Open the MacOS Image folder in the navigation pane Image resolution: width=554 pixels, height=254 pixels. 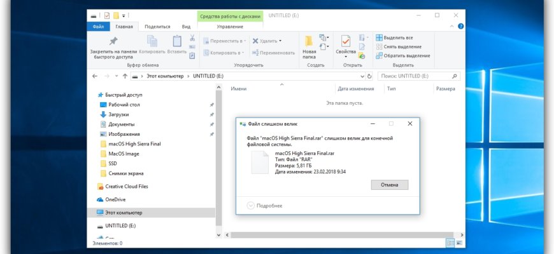[x=120, y=154]
